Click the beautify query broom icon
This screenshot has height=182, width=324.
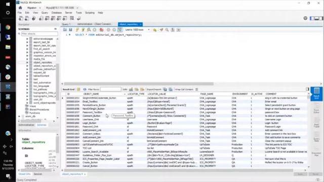pos(161,30)
